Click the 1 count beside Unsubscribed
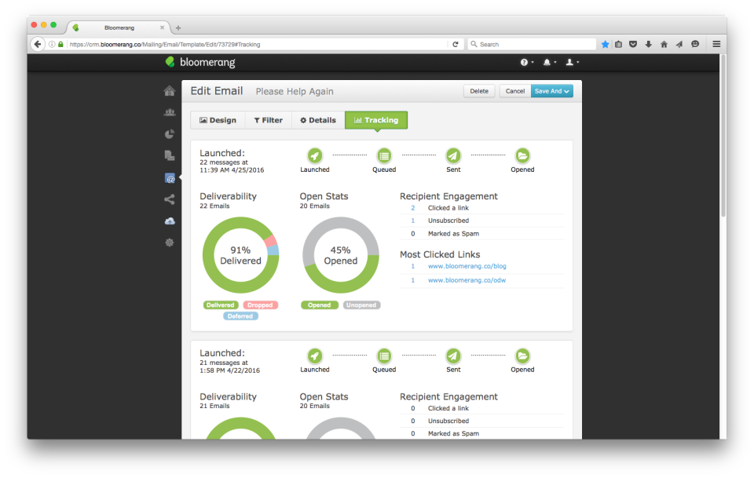754x478 pixels. [412, 221]
